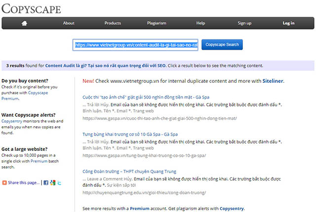This screenshot has width=316, height=212.
Task: Share page on Facebook icon
Action: 46,182
